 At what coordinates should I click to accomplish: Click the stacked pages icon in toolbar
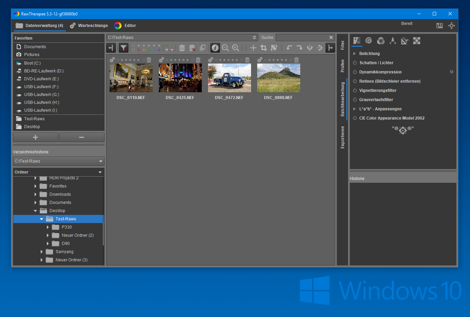click(x=203, y=48)
